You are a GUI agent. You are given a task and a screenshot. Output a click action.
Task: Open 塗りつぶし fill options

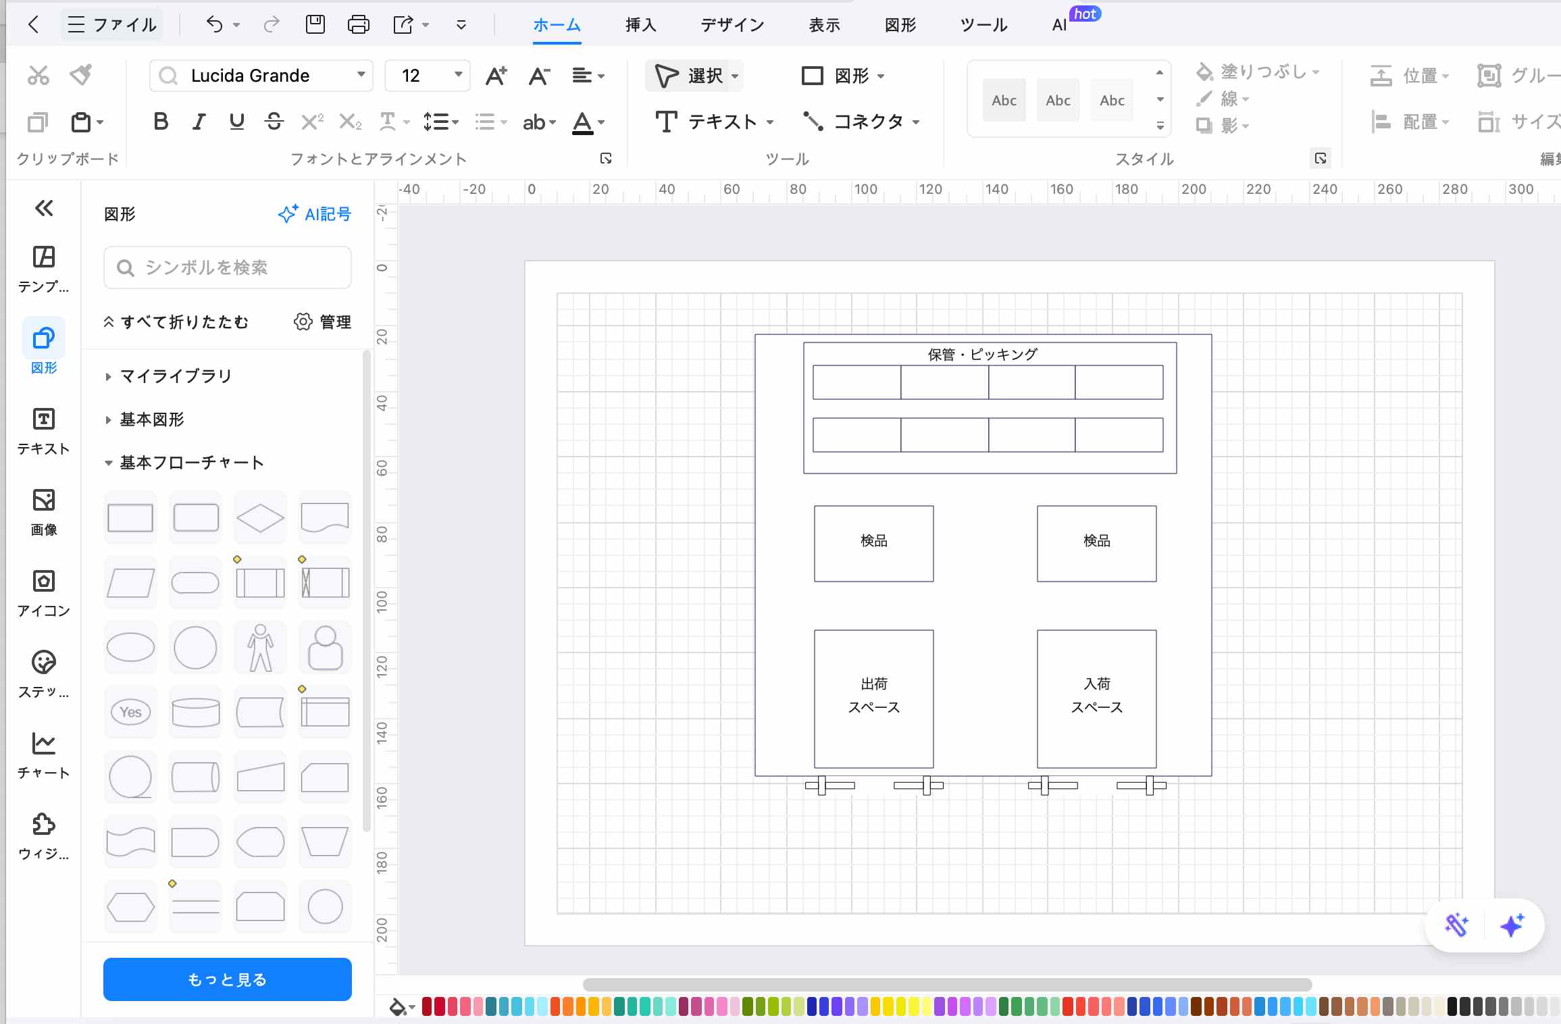pos(1257,72)
